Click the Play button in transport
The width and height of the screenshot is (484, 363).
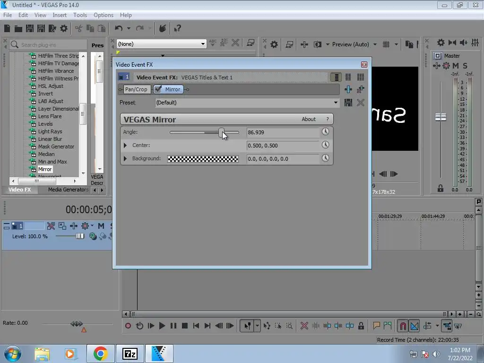[x=162, y=326]
